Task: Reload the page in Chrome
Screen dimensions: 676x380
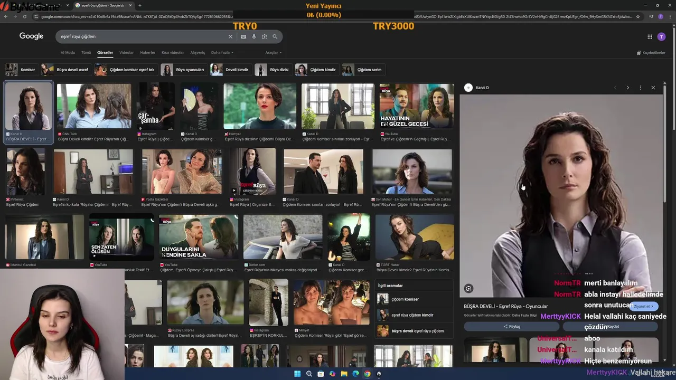Action: pos(25,16)
